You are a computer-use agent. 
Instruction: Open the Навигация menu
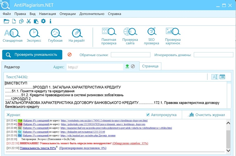click(x=48, y=14)
